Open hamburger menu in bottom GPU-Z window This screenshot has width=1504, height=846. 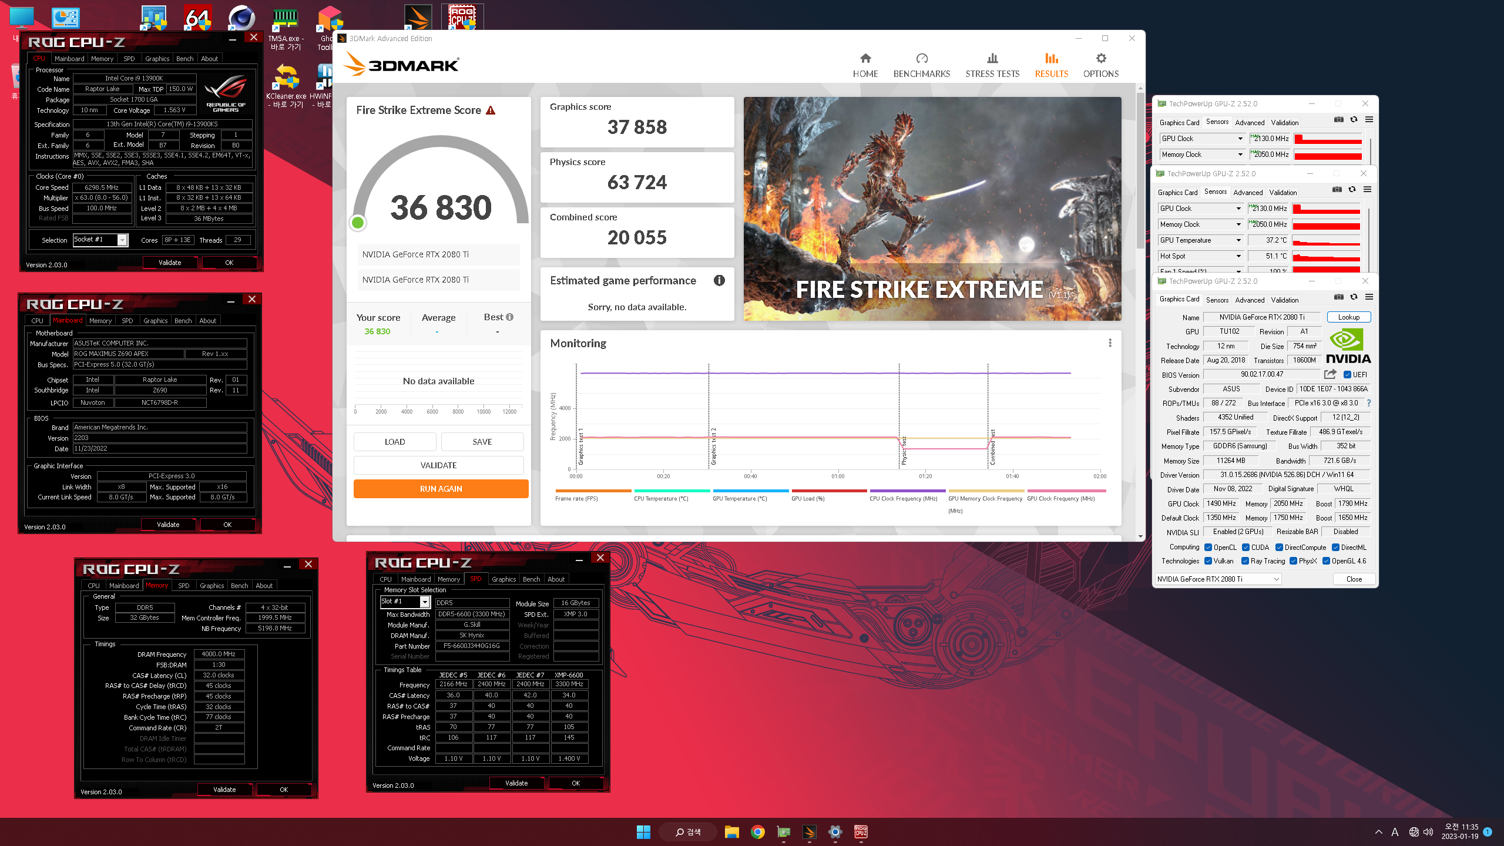pyautogui.click(x=1369, y=297)
